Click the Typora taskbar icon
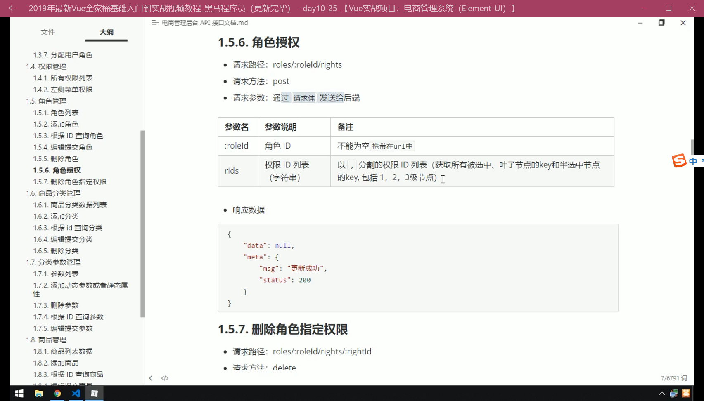Image resolution: width=704 pixels, height=401 pixels. click(95, 394)
